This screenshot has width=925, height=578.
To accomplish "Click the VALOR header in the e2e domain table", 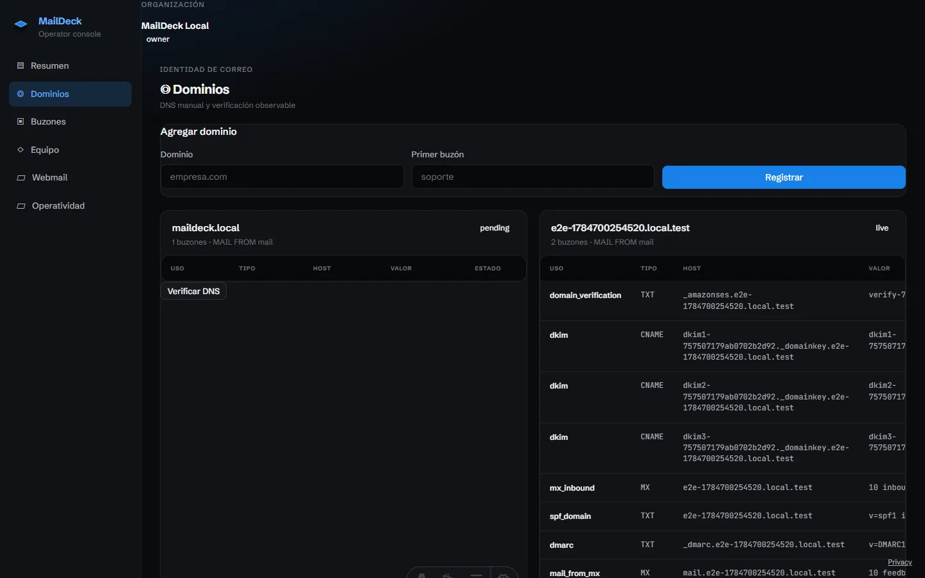I will (x=879, y=268).
